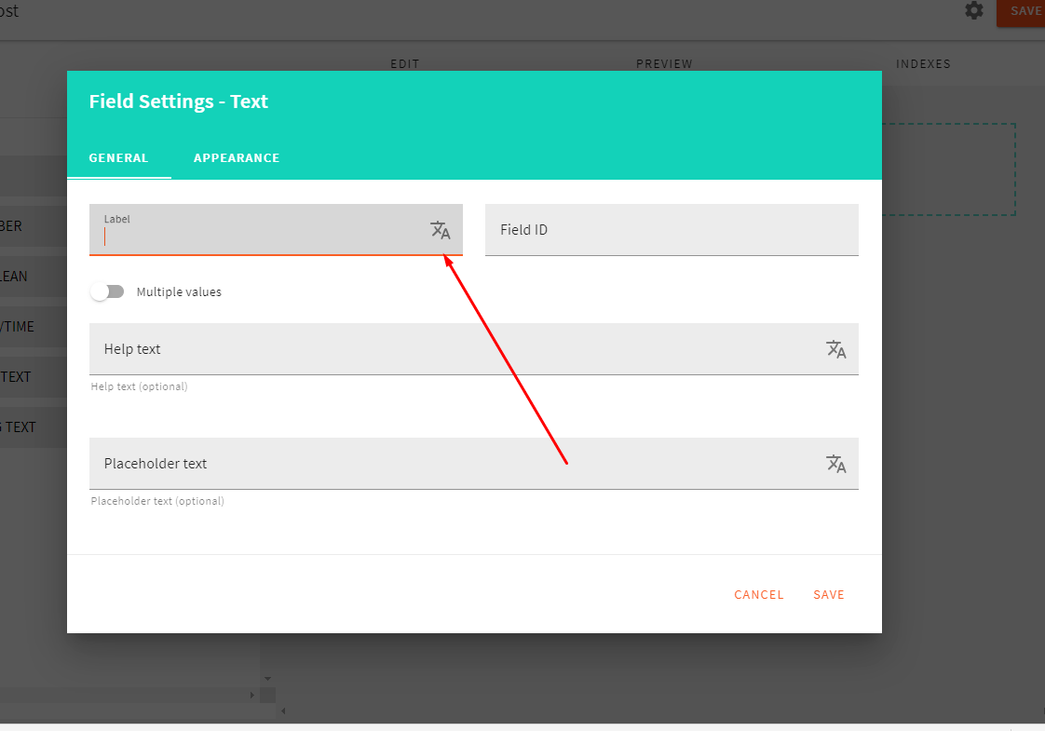Open the Indexes tab behind the dialog
Image resolution: width=1045 pixels, height=731 pixels.
pyautogui.click(x=923, y=64)
